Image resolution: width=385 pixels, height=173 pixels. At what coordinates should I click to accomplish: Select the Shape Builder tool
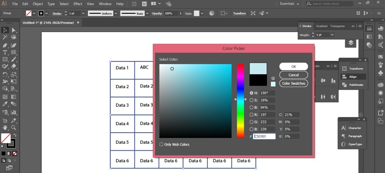pos(5,88)
